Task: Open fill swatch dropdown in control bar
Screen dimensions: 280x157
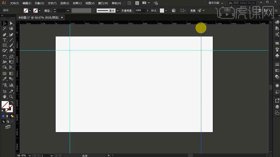Action: (x=30, y=11)
